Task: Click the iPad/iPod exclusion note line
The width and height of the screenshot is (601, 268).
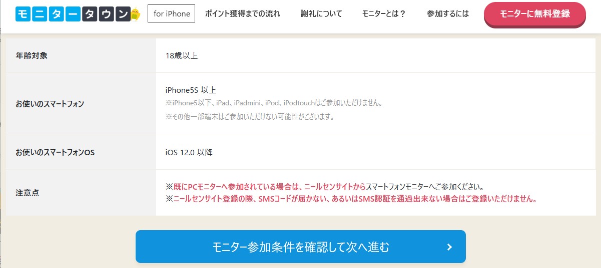Action: click(274, 103)
